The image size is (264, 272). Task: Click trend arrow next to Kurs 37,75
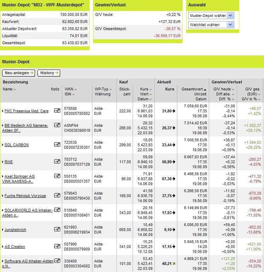pos(174,196)
